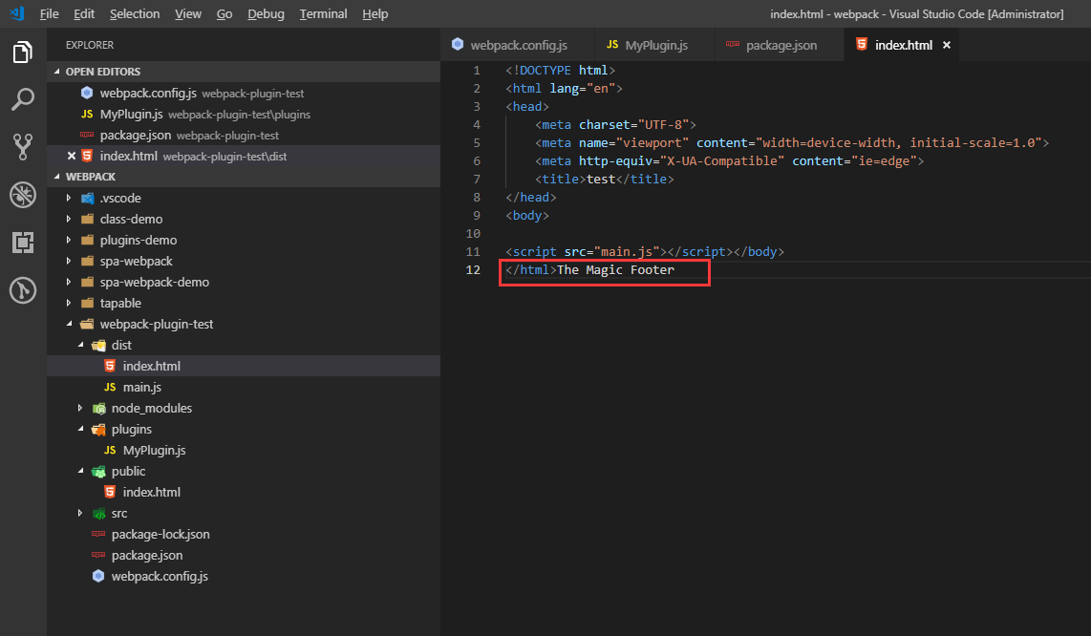Screen dimensions: 1091x636
Task: Open the Terminal menu
Action: [x=323, y=13]
